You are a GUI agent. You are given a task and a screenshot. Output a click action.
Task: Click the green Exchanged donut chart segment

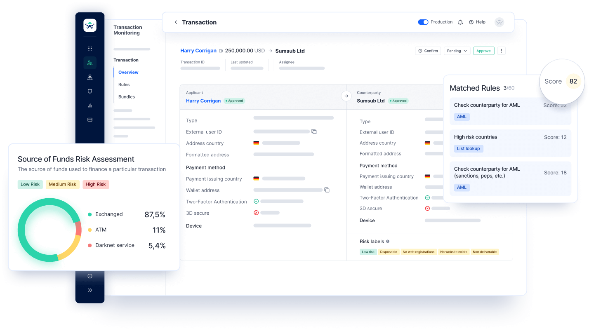coord(25,243)
